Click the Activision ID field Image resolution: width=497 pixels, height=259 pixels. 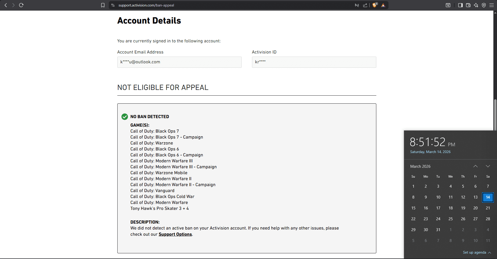314,62
